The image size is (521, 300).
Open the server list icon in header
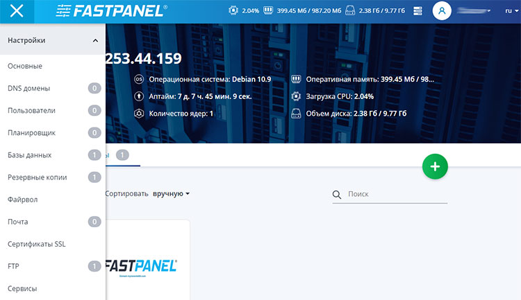pyautogui.click(x=417, y=11)
